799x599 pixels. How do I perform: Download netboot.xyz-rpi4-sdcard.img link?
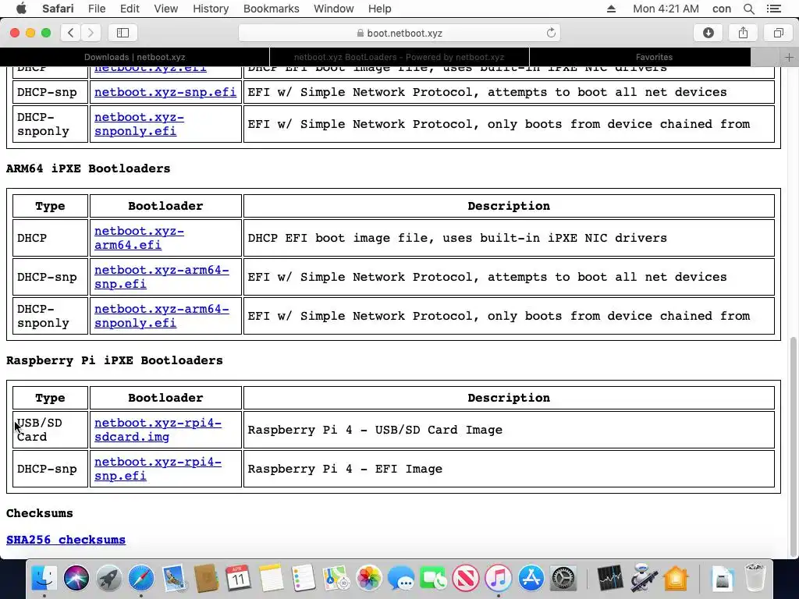point(158,430)
